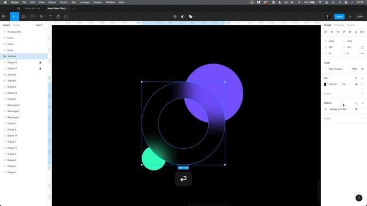The width and height of the screenshot is (367, 206).
Task: Click the align bottom icon
Action: (x=356, y=32)
